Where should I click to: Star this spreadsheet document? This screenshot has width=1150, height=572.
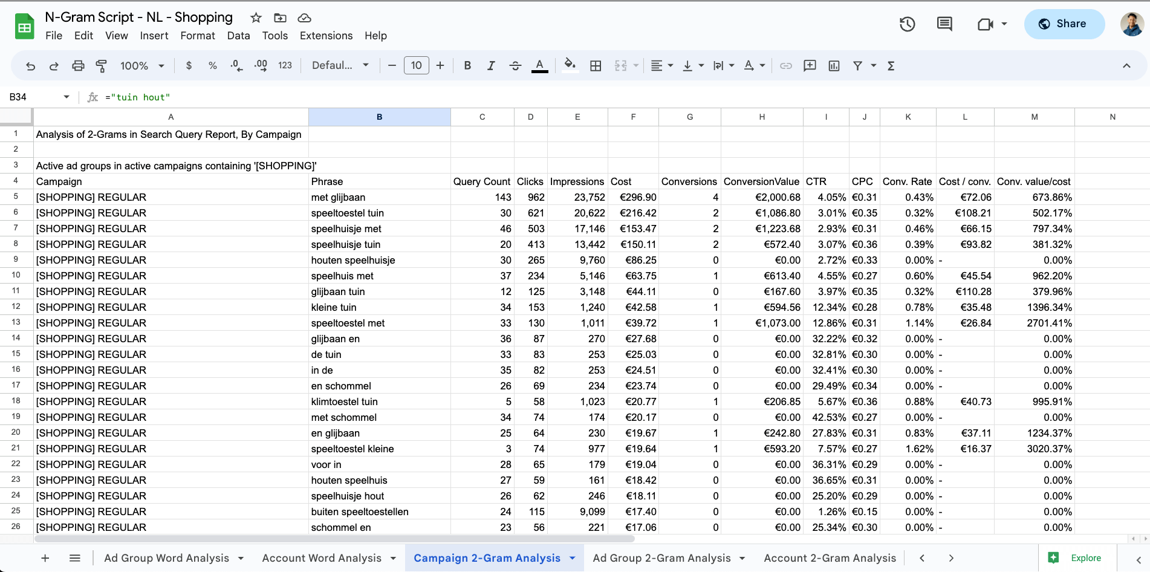click(256, 18)
